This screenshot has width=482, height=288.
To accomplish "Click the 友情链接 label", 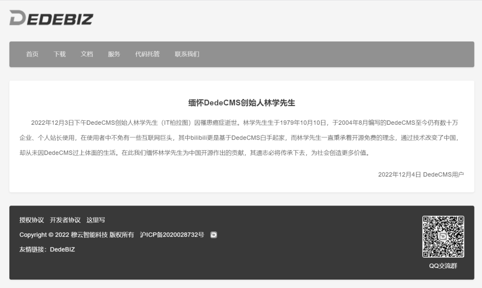I will tap(33, 249).
